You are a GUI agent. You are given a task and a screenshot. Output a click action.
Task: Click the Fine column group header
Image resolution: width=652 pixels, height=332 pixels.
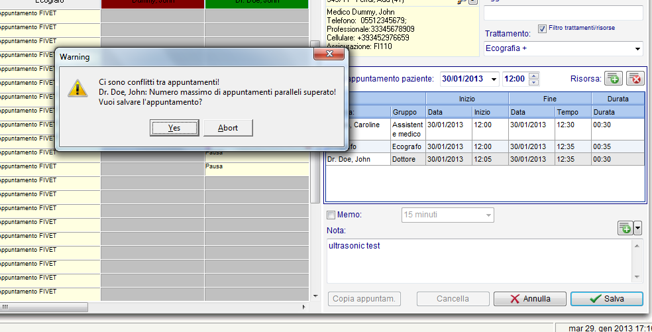550,99
